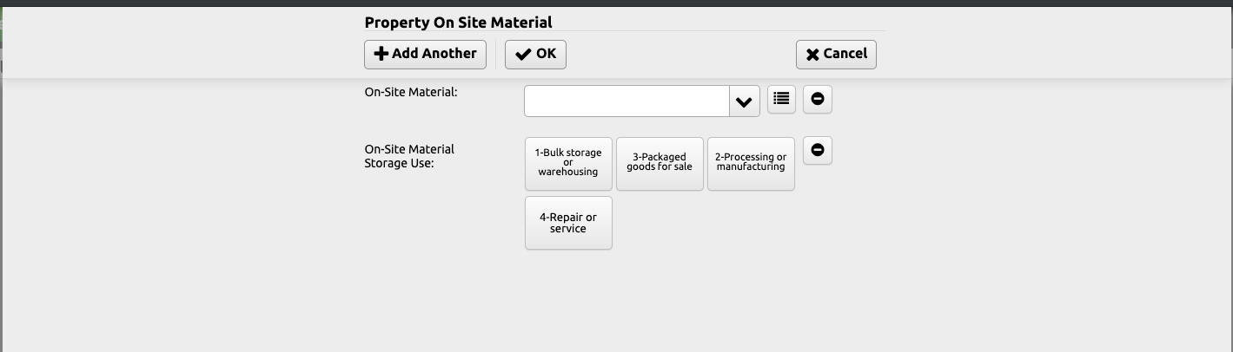
Task: Confirm with the OK button
Action: [x=535, y=54]
